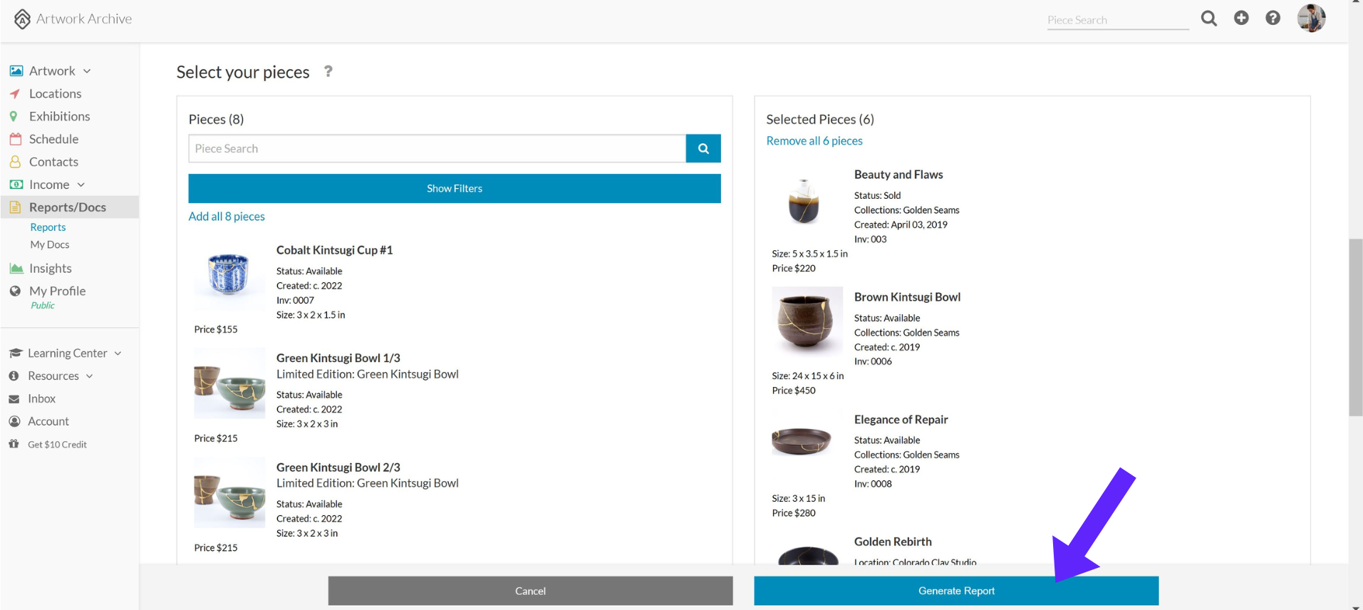The width and height of the screenshot is (1363, 610).
Task: Expand the Income sidebar menu
Action: (81, 185)
